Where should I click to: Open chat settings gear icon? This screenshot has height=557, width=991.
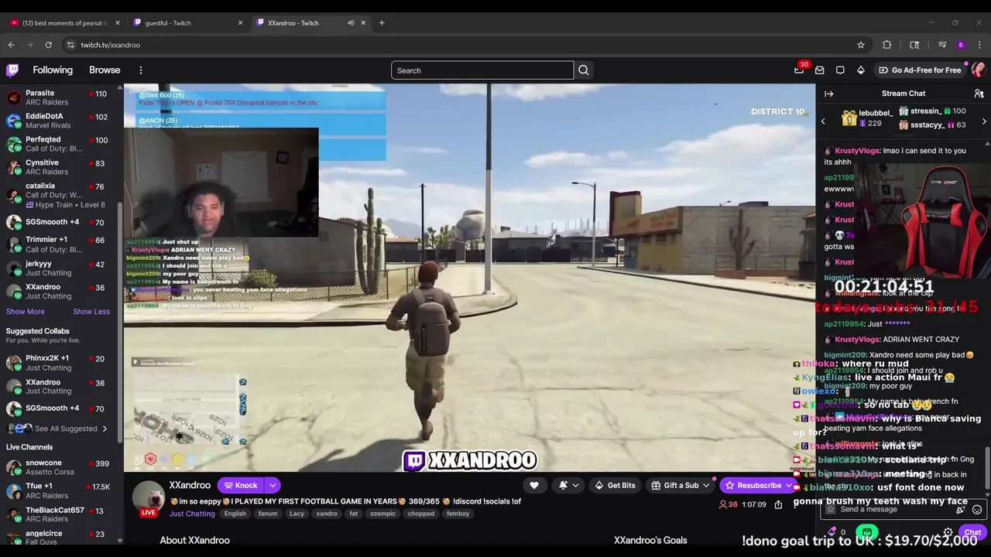click(x=948, y=532)
